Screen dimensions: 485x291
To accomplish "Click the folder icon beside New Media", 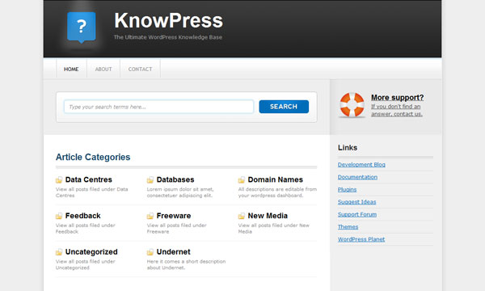I will (241, 216).
